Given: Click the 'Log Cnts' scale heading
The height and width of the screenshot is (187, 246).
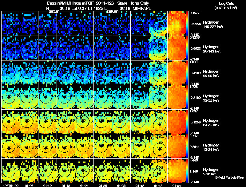Looking at the screenshot, I should tap(226, 3).
